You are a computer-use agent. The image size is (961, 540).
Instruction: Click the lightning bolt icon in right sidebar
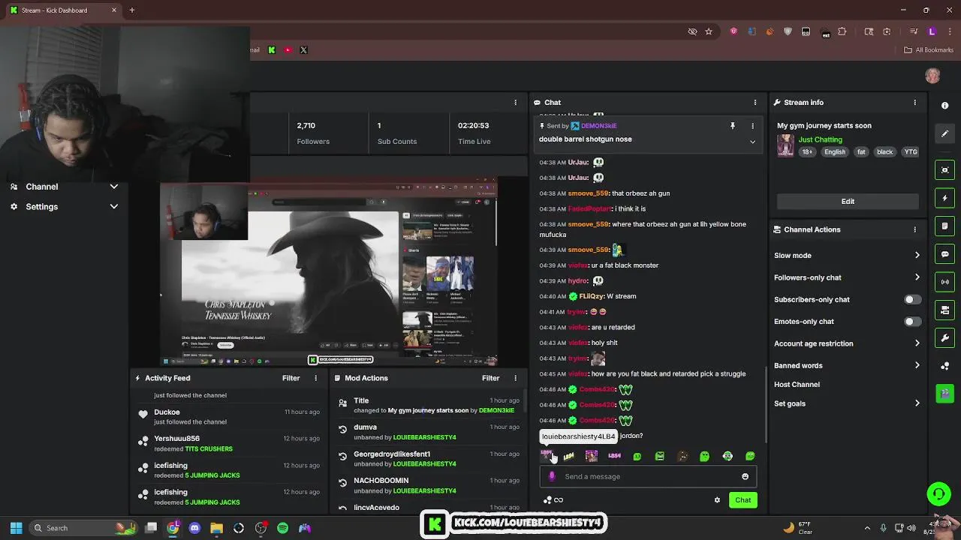(945, 198)
